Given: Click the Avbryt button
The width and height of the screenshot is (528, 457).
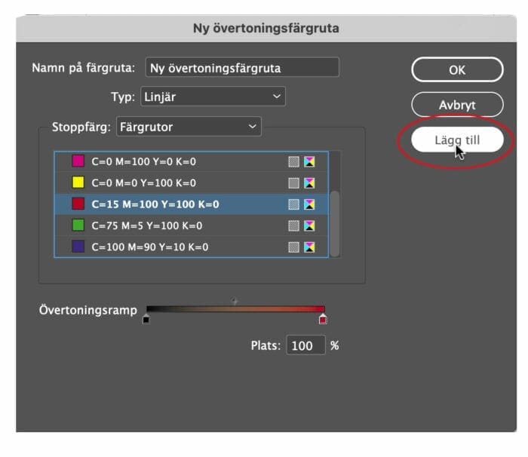Looking at the screenshot, I should coord(457,105).
